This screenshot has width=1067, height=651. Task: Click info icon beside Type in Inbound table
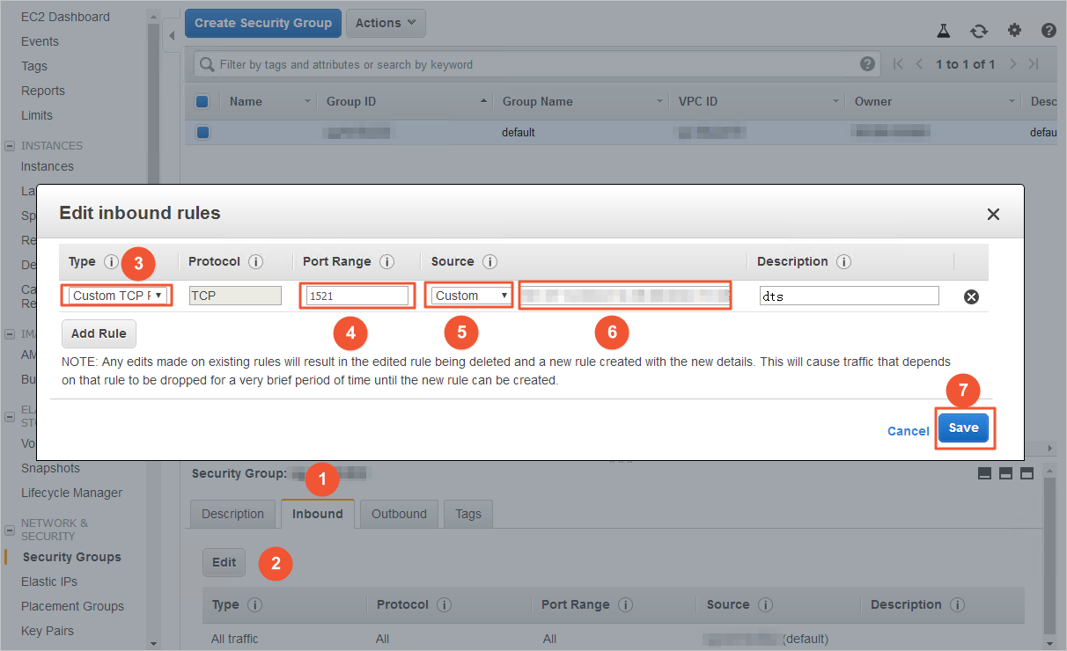click(x=254, y=605)
